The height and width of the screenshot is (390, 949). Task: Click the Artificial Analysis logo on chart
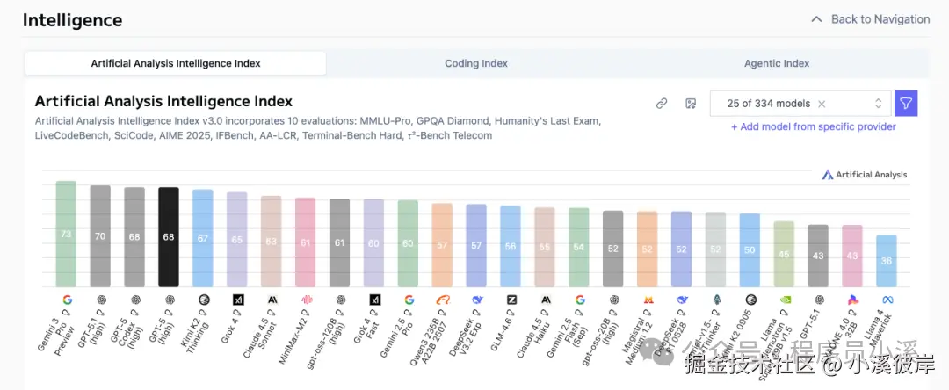pyautogui.click(x=865, y=175)
